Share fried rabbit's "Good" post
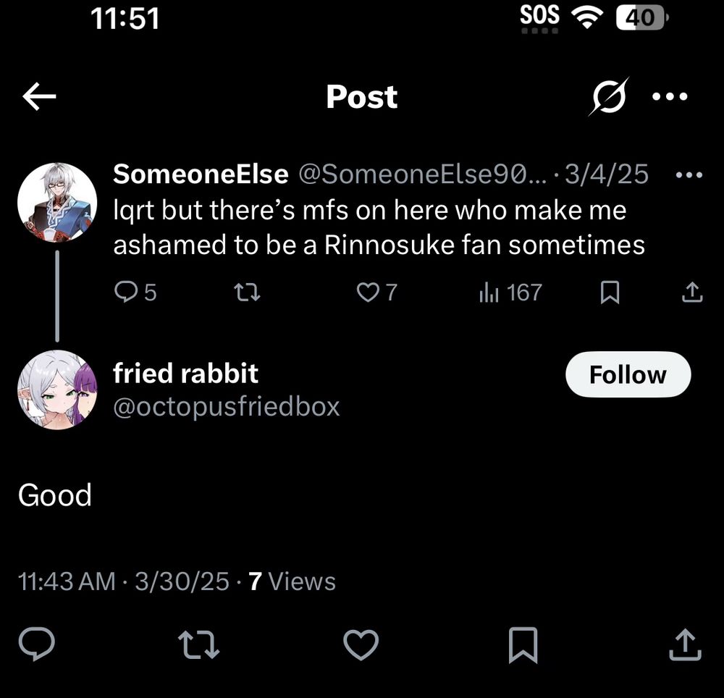Image resolution: width=724 pixels, height=698 pixels. coord(684,644)
